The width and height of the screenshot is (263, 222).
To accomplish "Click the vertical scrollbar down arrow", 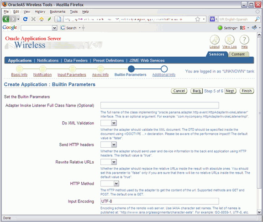I will click(x=259, y=212).
